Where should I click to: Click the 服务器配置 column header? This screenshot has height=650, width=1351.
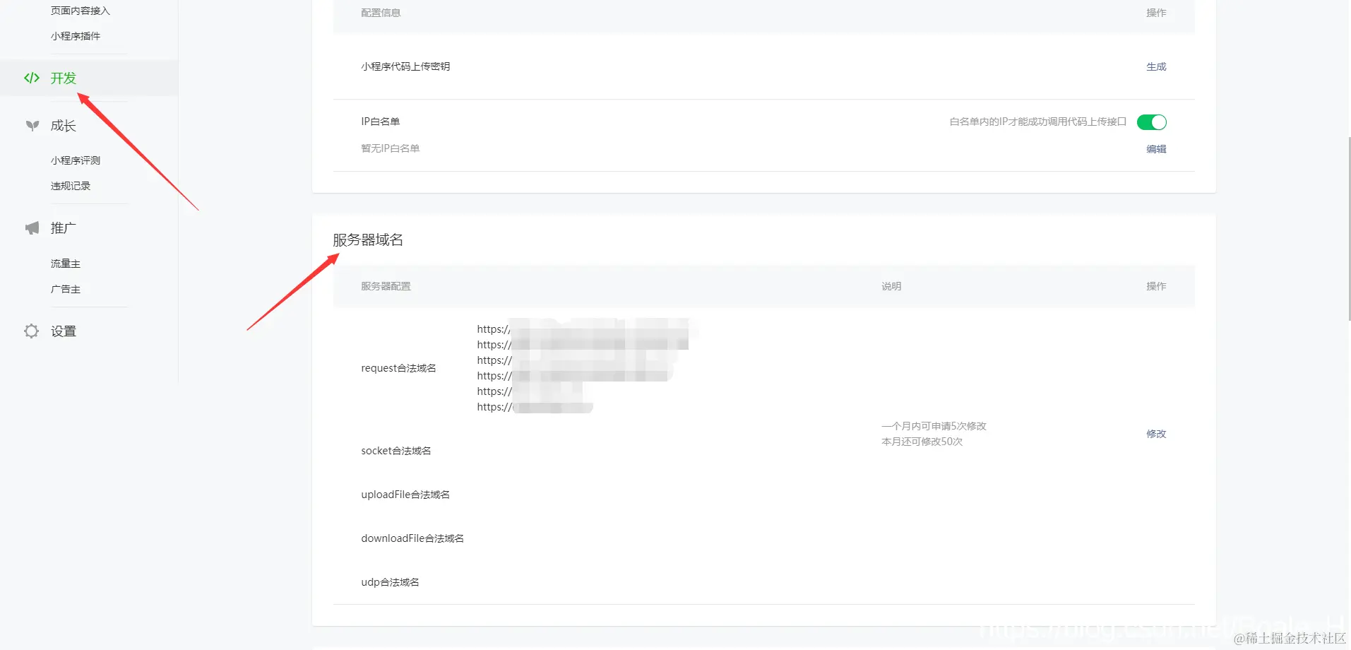[385, 285]
